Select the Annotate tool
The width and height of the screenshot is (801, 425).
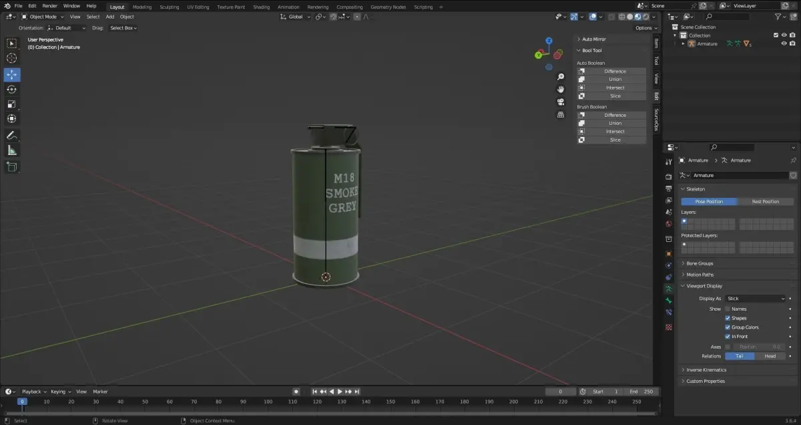click(12, 136)
